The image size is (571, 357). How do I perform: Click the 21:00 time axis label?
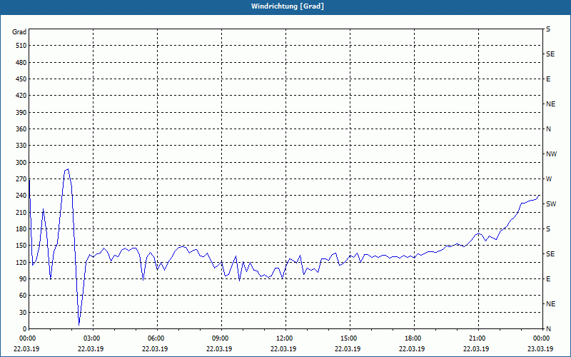pyautogui.click(x=477, y=338)
